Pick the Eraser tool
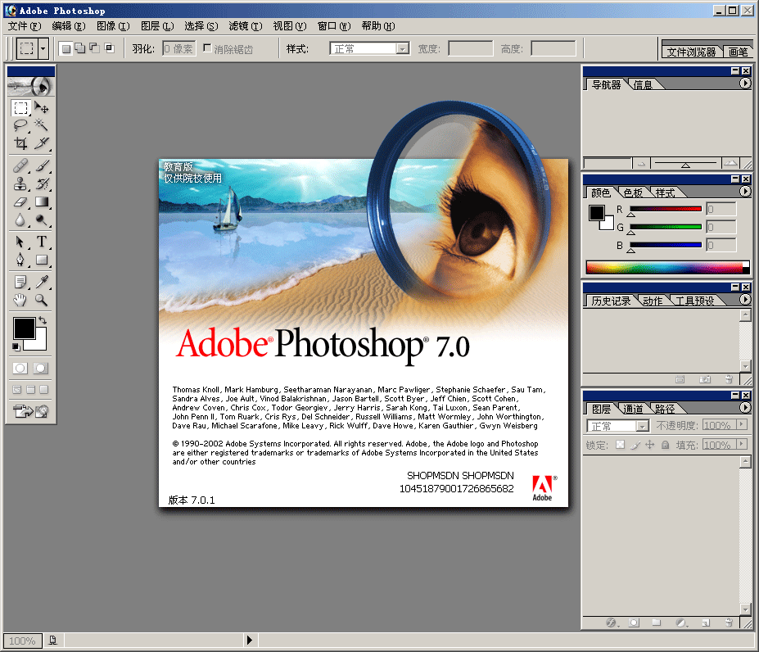Screen dimensions: 759x652 tap(20, 202)
